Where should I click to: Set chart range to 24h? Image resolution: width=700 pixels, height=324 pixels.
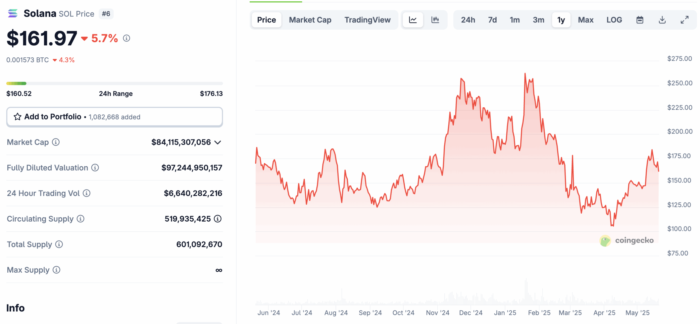(x=468, y=20)
